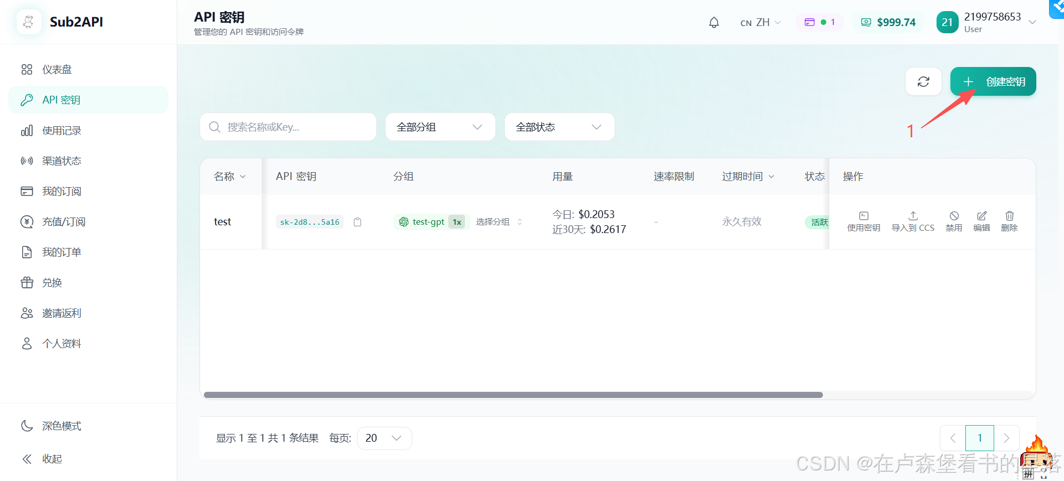Select API 密钥 in the sidebar

click(x=88, y=100)
